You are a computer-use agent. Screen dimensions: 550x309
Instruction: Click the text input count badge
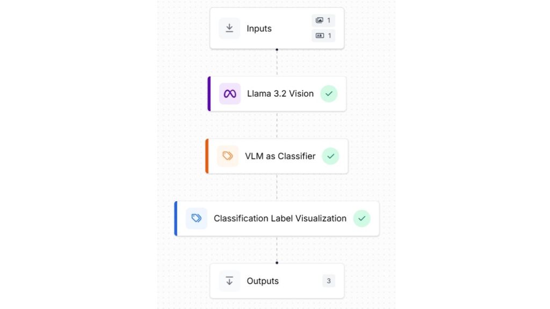point(323,36)
